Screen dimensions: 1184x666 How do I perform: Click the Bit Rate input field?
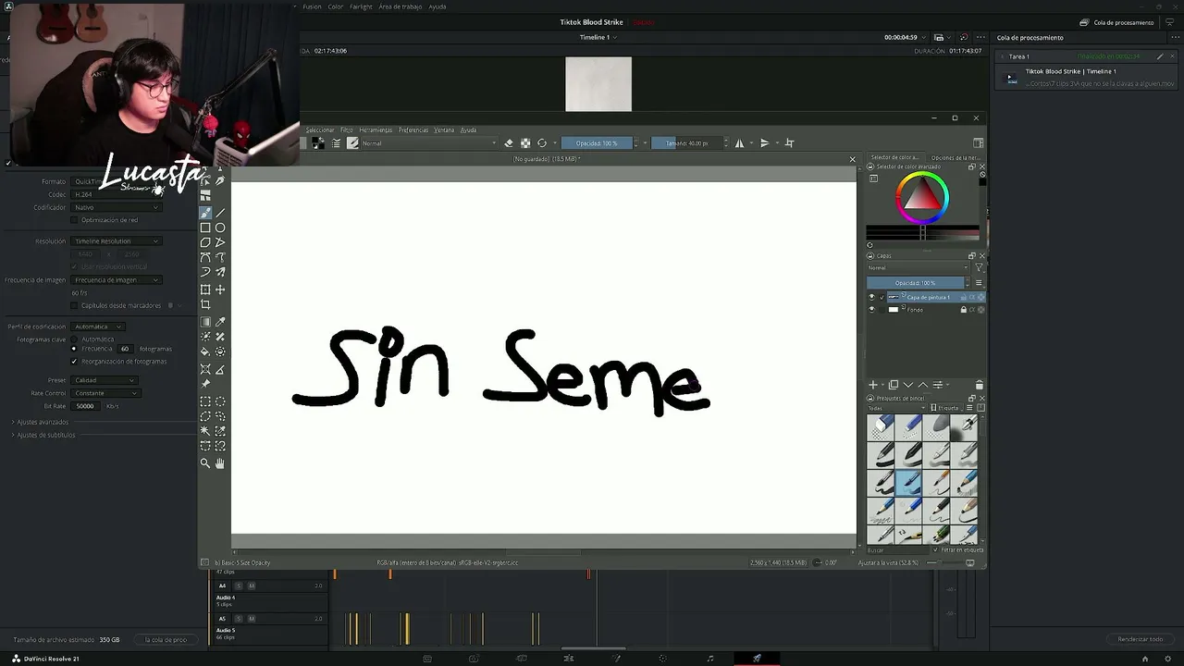(86, 406)
